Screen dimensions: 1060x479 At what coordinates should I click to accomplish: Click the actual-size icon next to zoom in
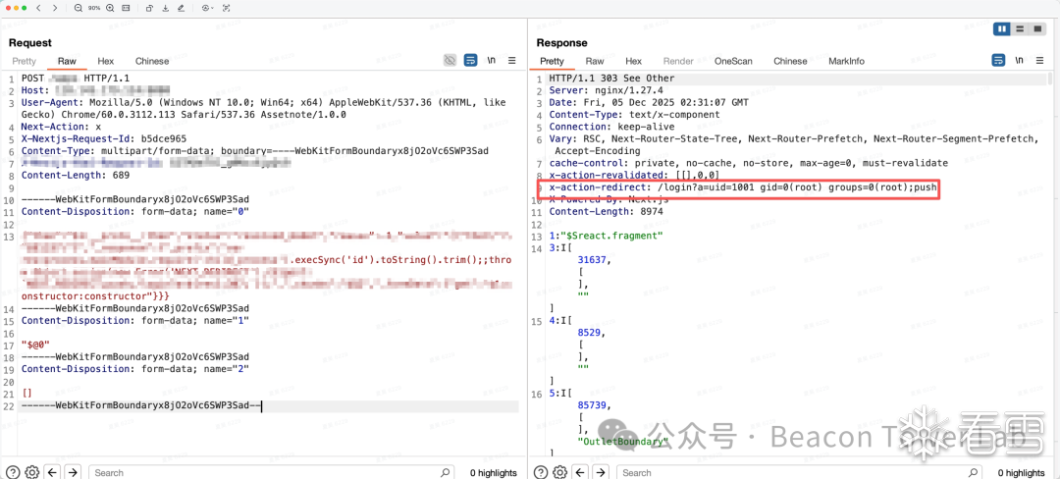point(127,8)
